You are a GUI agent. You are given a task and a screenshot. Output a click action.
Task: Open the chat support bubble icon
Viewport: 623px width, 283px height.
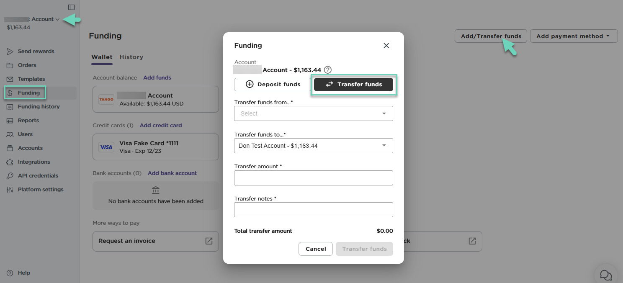click(605, 275)
